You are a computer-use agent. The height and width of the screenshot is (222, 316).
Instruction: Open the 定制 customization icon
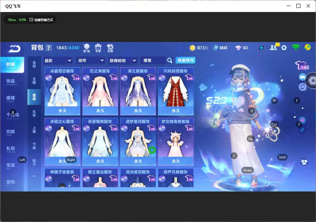(110, 48)
